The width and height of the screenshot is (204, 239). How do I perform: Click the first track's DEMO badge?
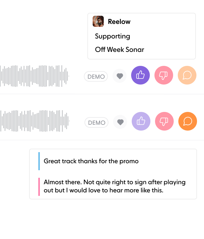coord(96,77)
